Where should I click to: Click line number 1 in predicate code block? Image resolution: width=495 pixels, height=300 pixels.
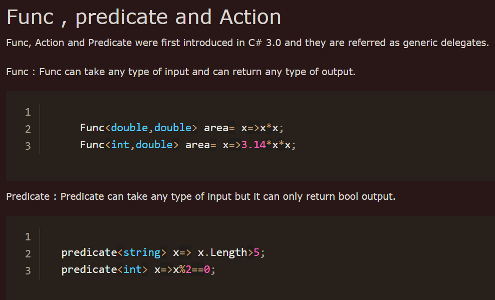tap(28, 237)
